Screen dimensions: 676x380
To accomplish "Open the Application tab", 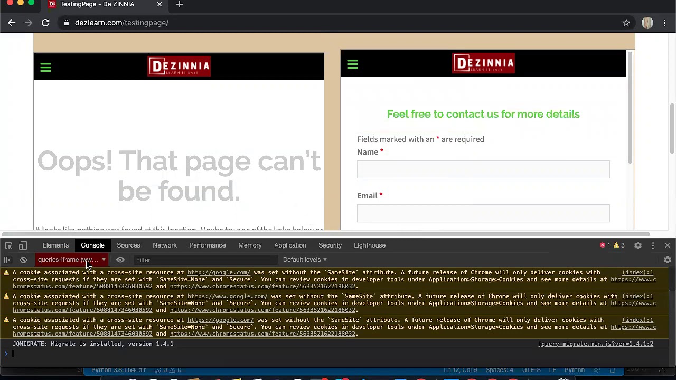I will 290,245.
